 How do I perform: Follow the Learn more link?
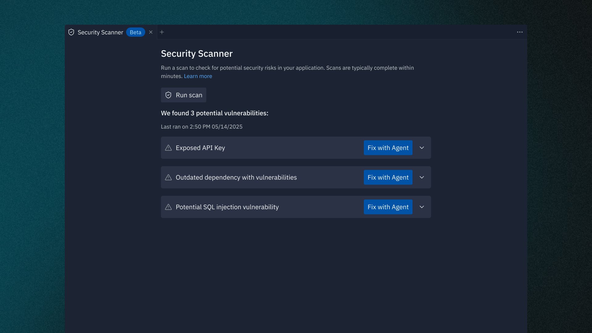198,76
